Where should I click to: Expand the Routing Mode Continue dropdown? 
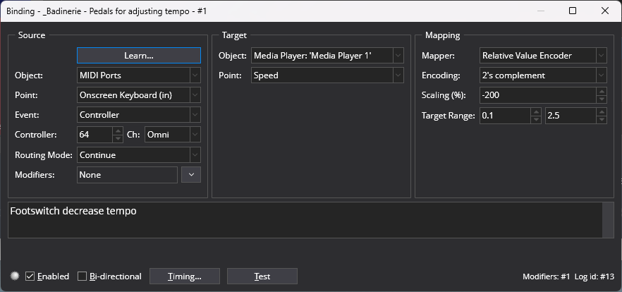(x=138, y=154)
